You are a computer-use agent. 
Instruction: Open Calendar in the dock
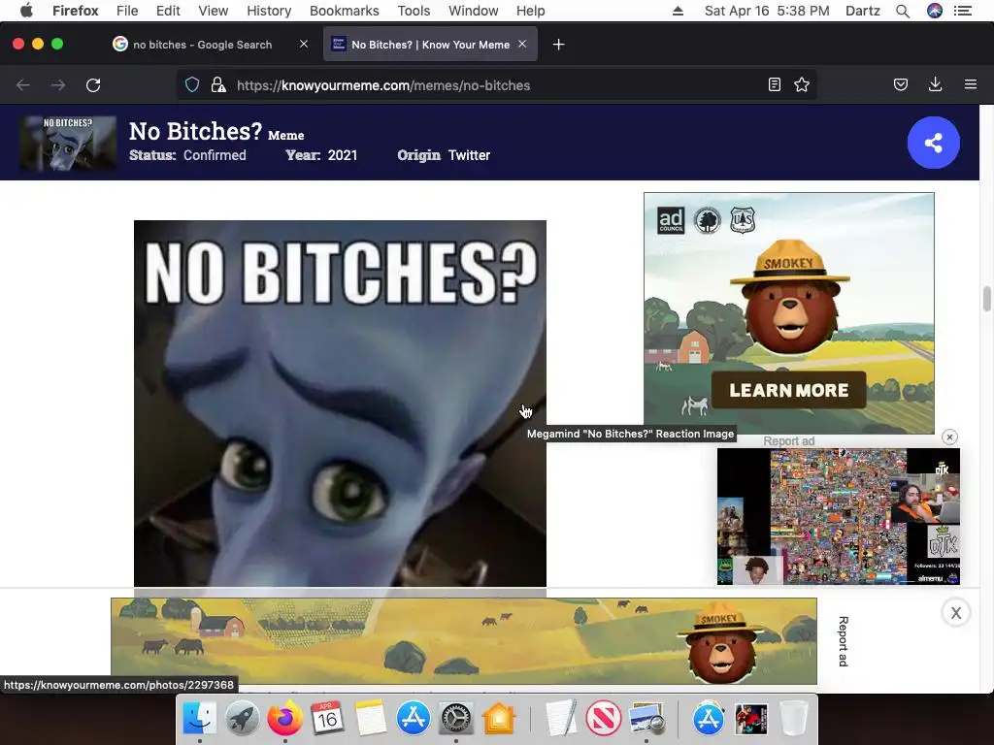pos(327,719)
